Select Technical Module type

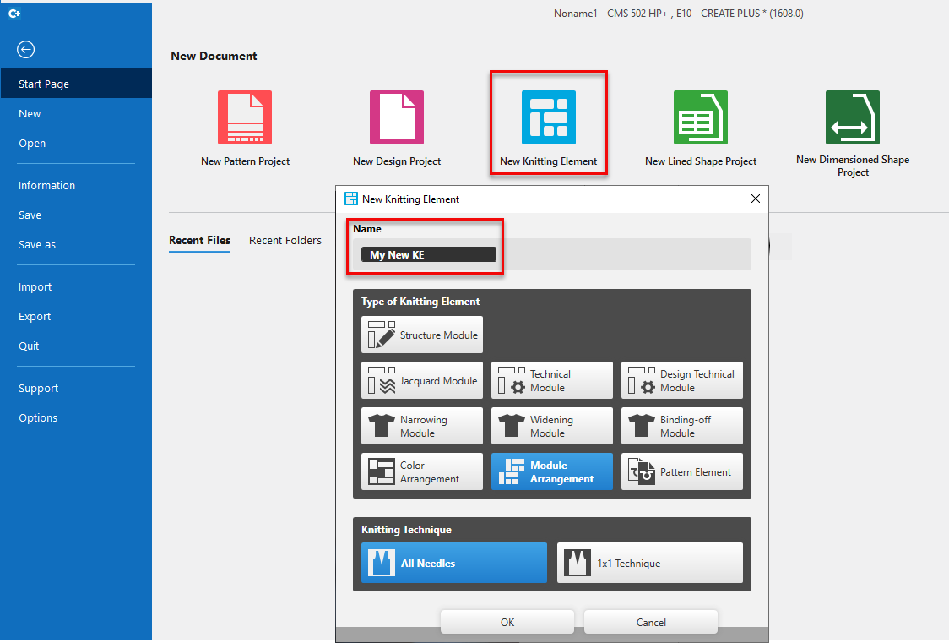point(552,381)
